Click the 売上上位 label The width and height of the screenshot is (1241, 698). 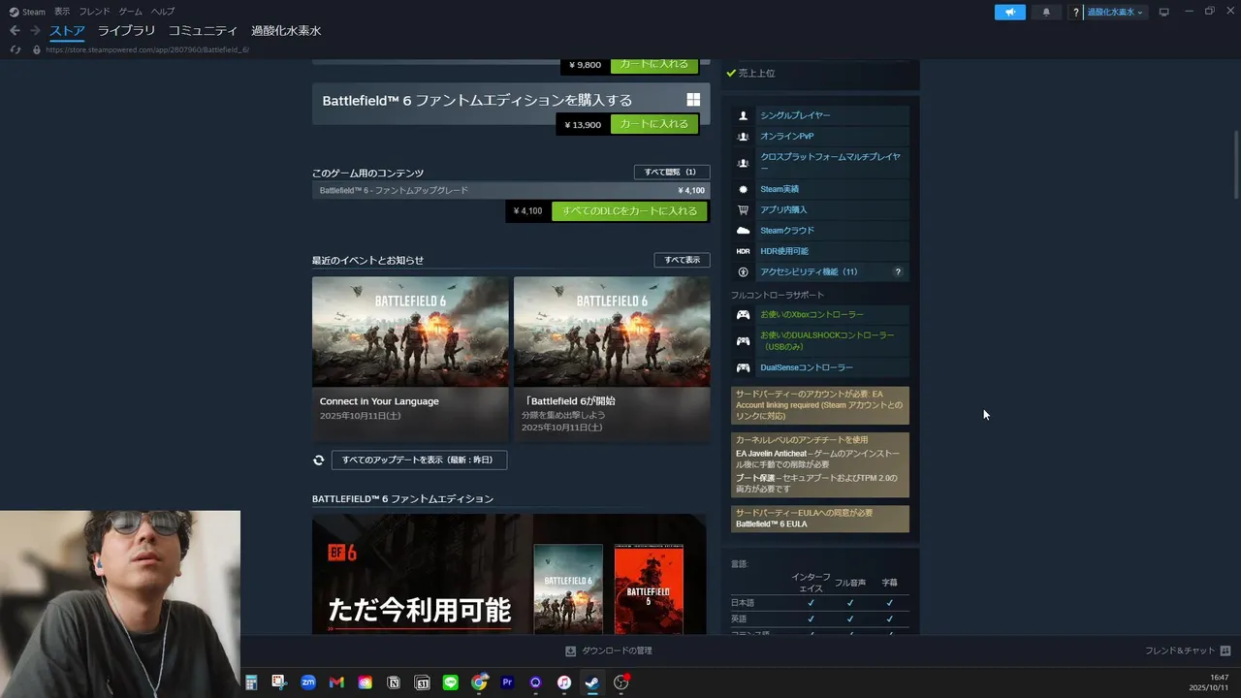click(x=756, y=73)
